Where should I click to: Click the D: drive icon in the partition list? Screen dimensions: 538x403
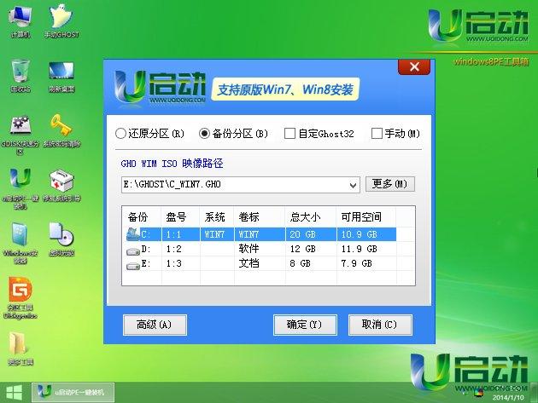tap(133, 251)
